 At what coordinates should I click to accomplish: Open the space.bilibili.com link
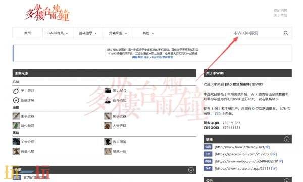245,154
